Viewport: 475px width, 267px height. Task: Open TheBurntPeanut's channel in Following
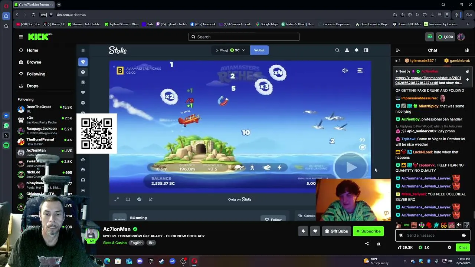(45, 141)
